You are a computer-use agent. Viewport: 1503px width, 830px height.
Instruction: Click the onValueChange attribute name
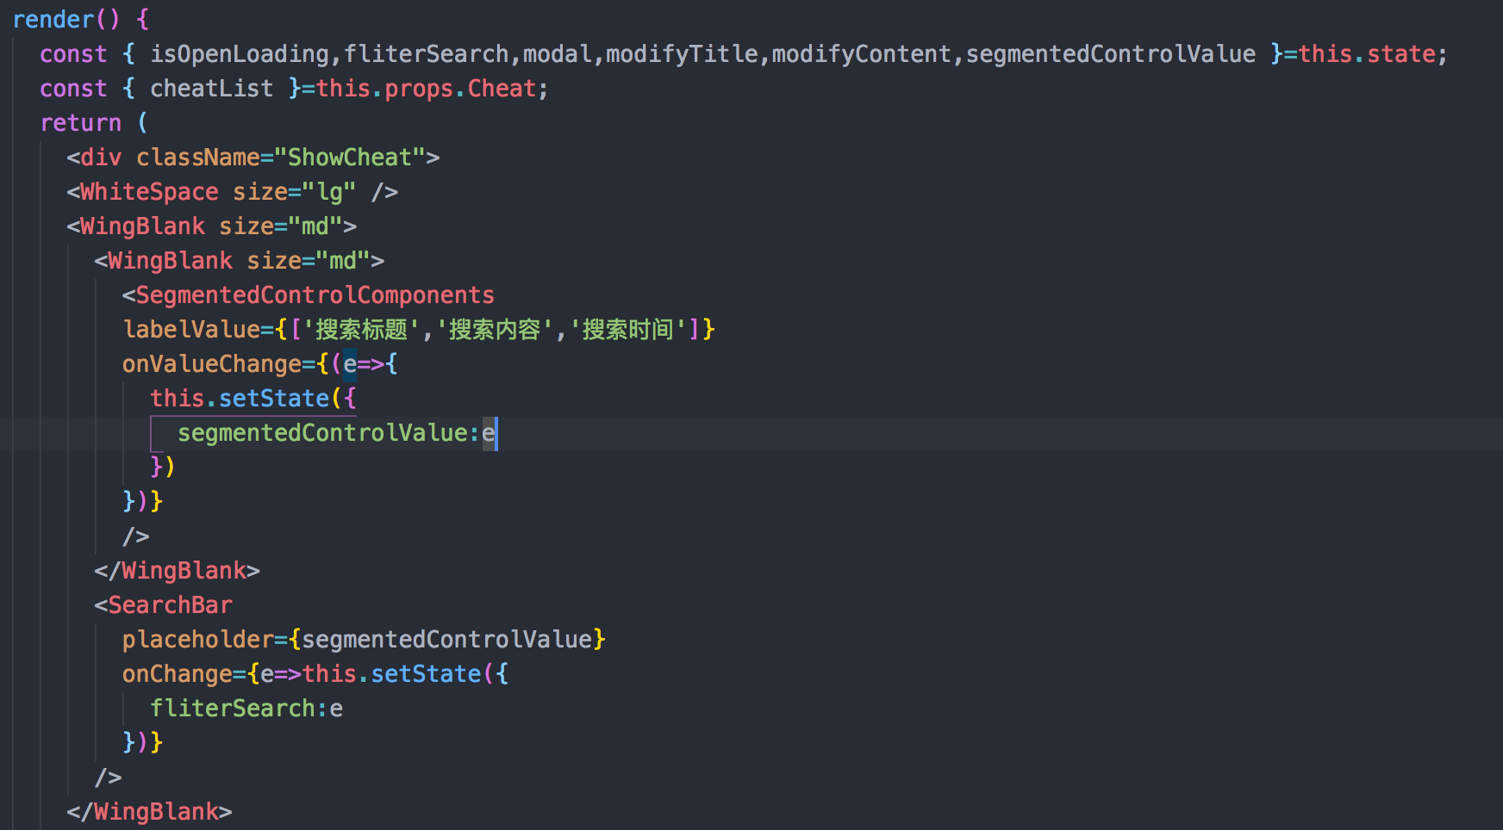212,363
